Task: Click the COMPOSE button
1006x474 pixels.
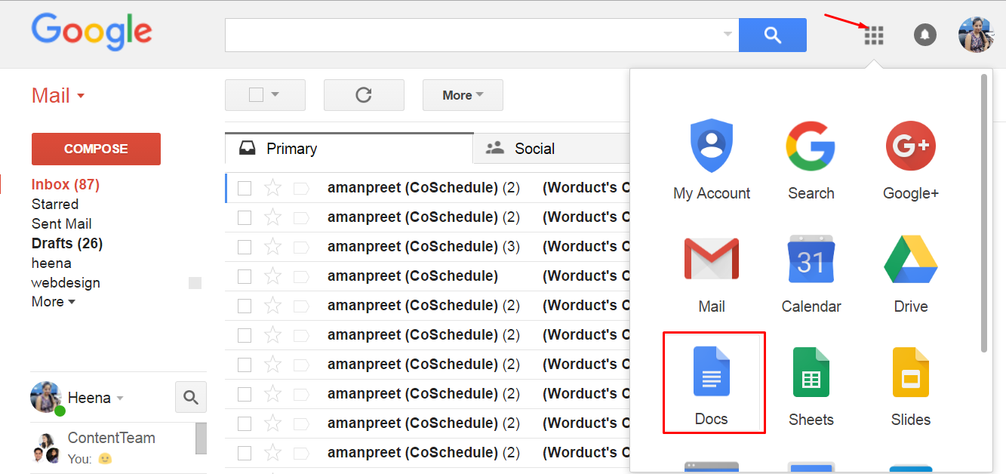Action: point(96,149)
